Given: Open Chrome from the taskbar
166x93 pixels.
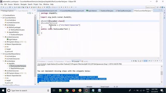Looking at the screenshot, I should coord(67,90).
